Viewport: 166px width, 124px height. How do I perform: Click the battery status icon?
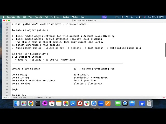click(117, 17)
